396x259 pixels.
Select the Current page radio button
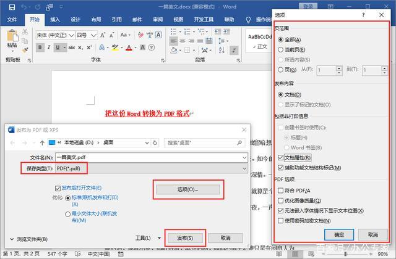(x=280, y=49)
